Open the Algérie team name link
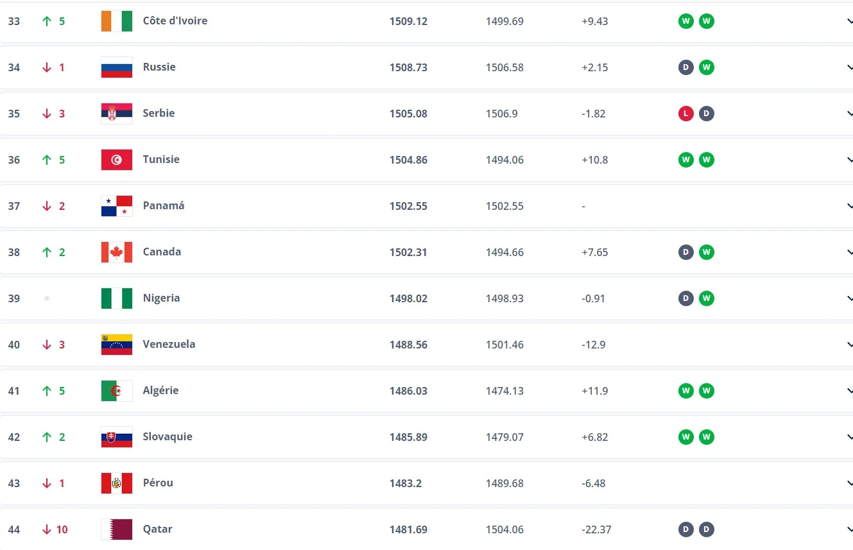Viewport: 853px width, 550px height. tap(160, 390)
